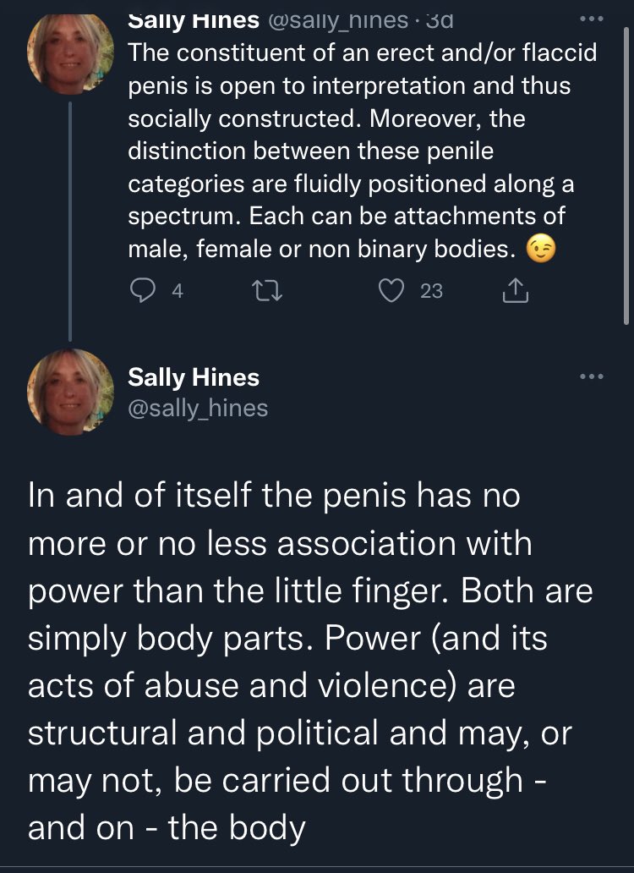Click the like count "23"
This screenshot has height=873, width=634.
(x=431, y=291)
